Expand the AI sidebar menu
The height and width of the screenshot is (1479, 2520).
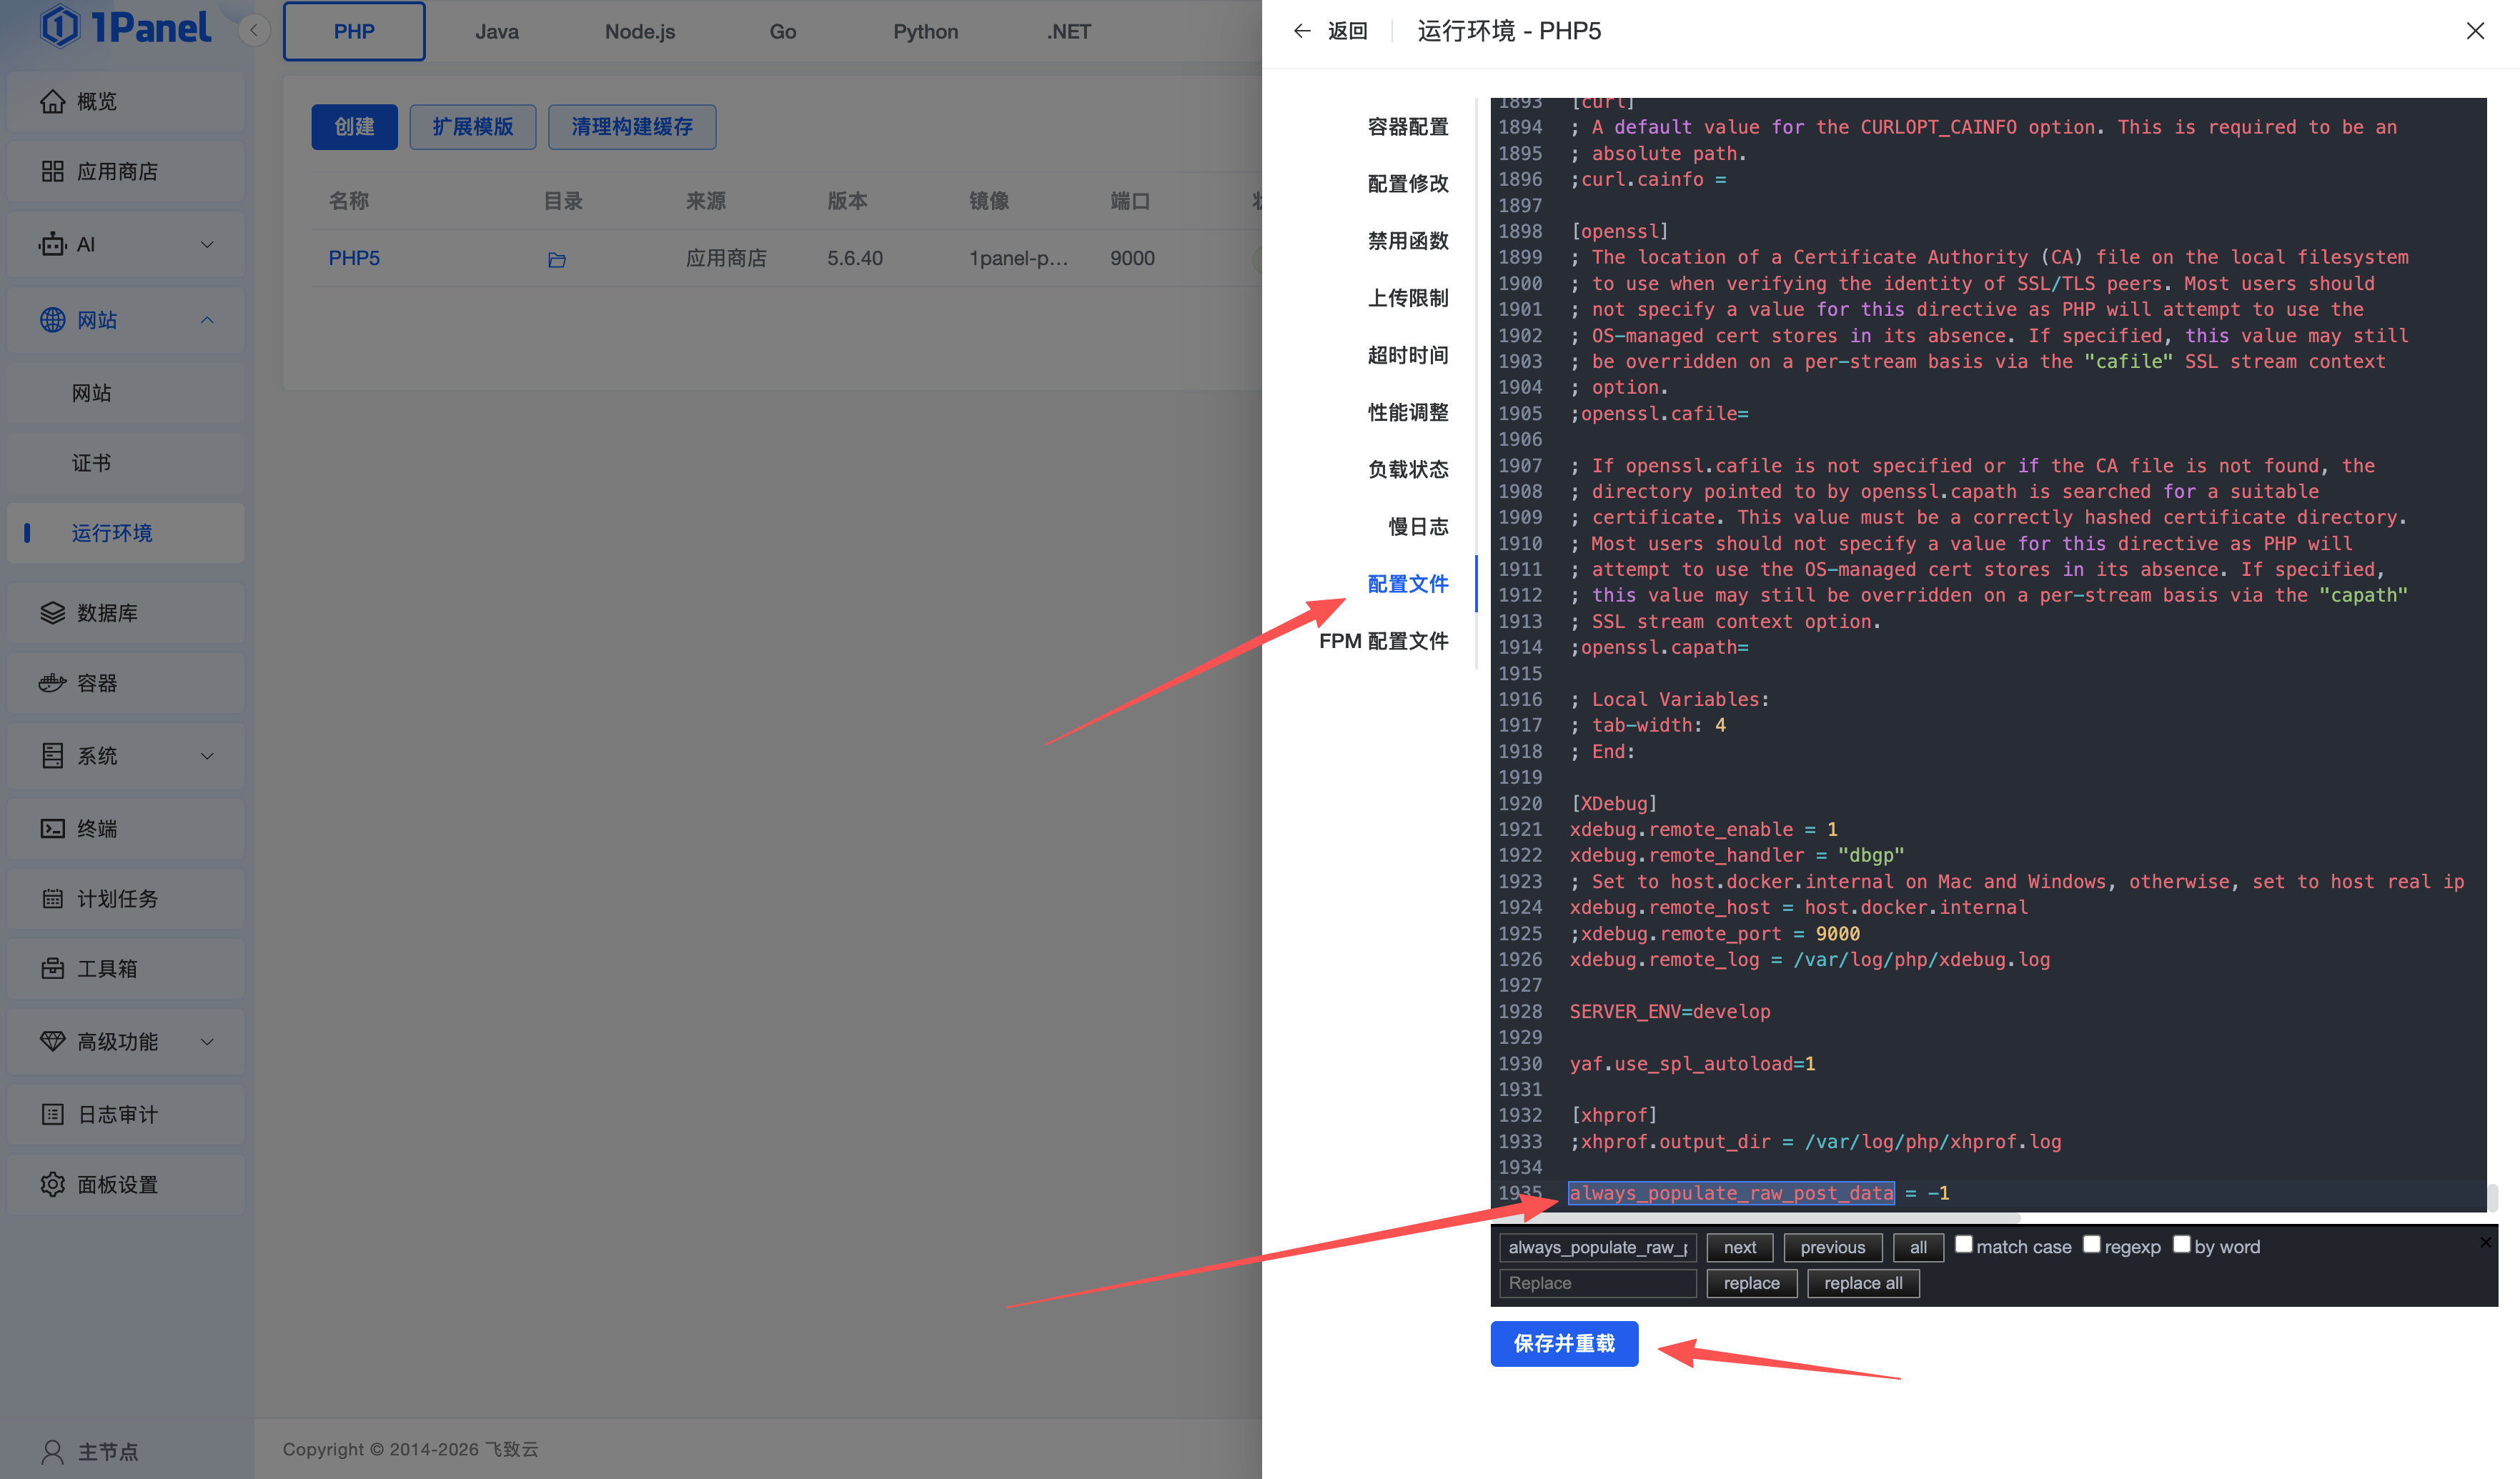[207, 245]
